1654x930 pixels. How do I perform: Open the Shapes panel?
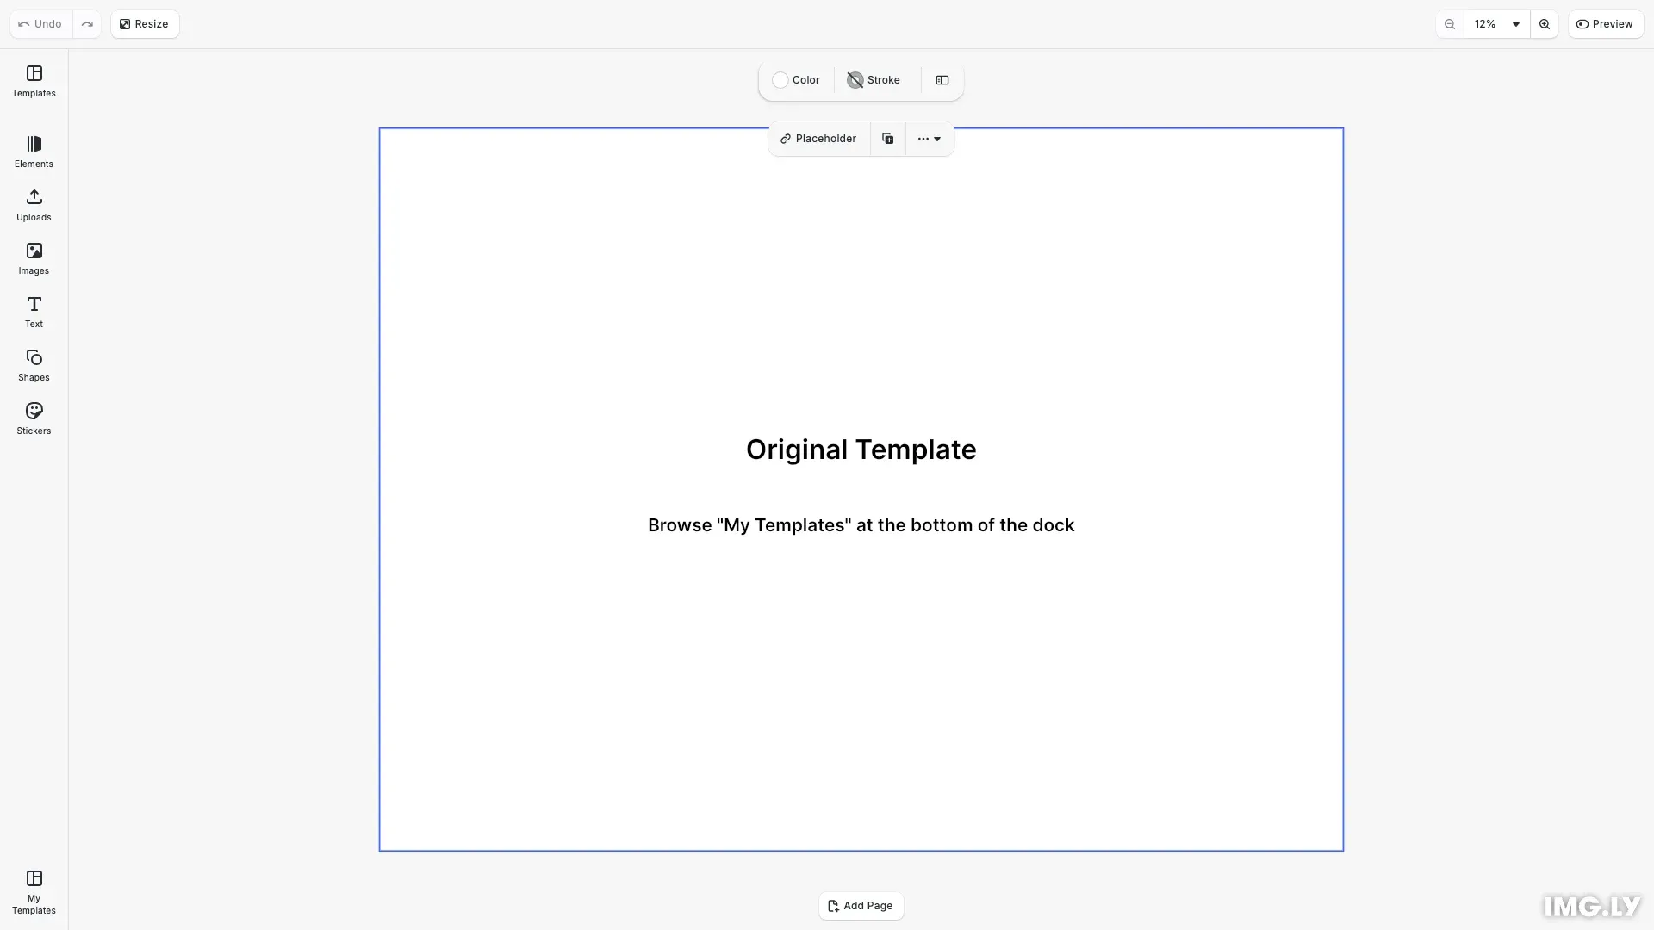click(34, 365)
